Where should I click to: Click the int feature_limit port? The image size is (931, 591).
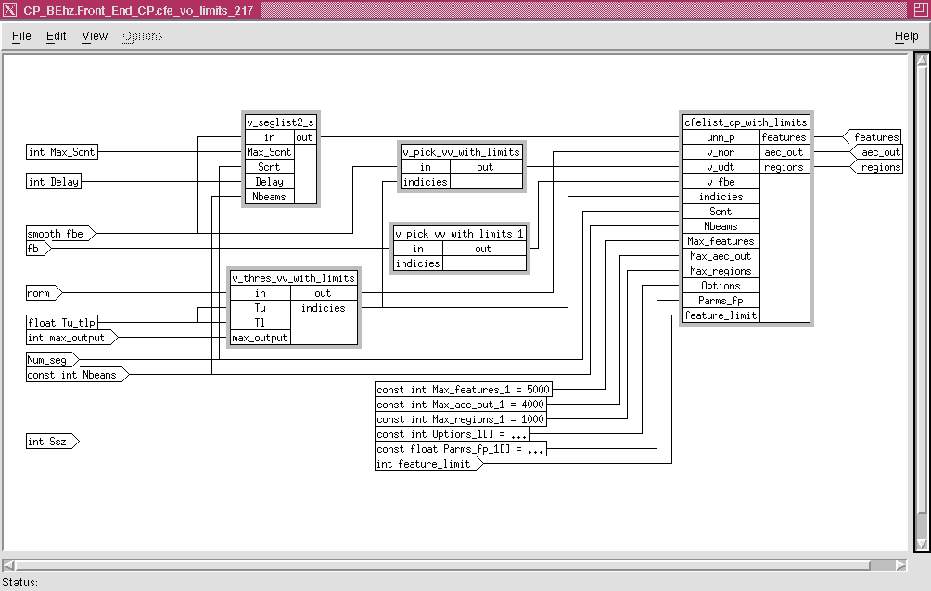(426, 464)
